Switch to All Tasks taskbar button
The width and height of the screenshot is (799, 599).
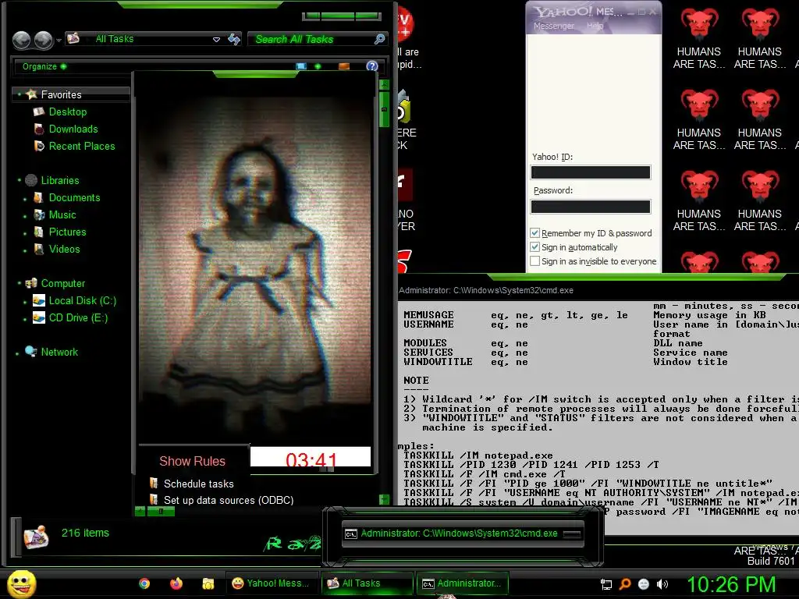[367, 583]
